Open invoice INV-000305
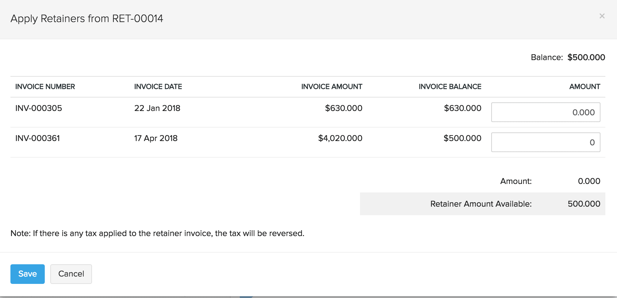The image size is (617, 298). click(x=39, y=108)
